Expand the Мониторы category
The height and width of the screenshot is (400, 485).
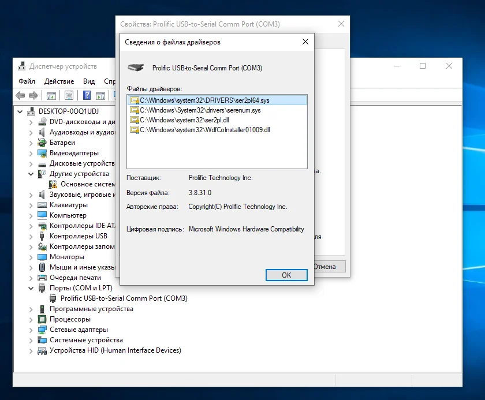pos(31,257)
